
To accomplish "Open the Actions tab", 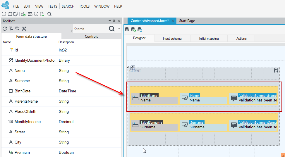I will 241,39.
